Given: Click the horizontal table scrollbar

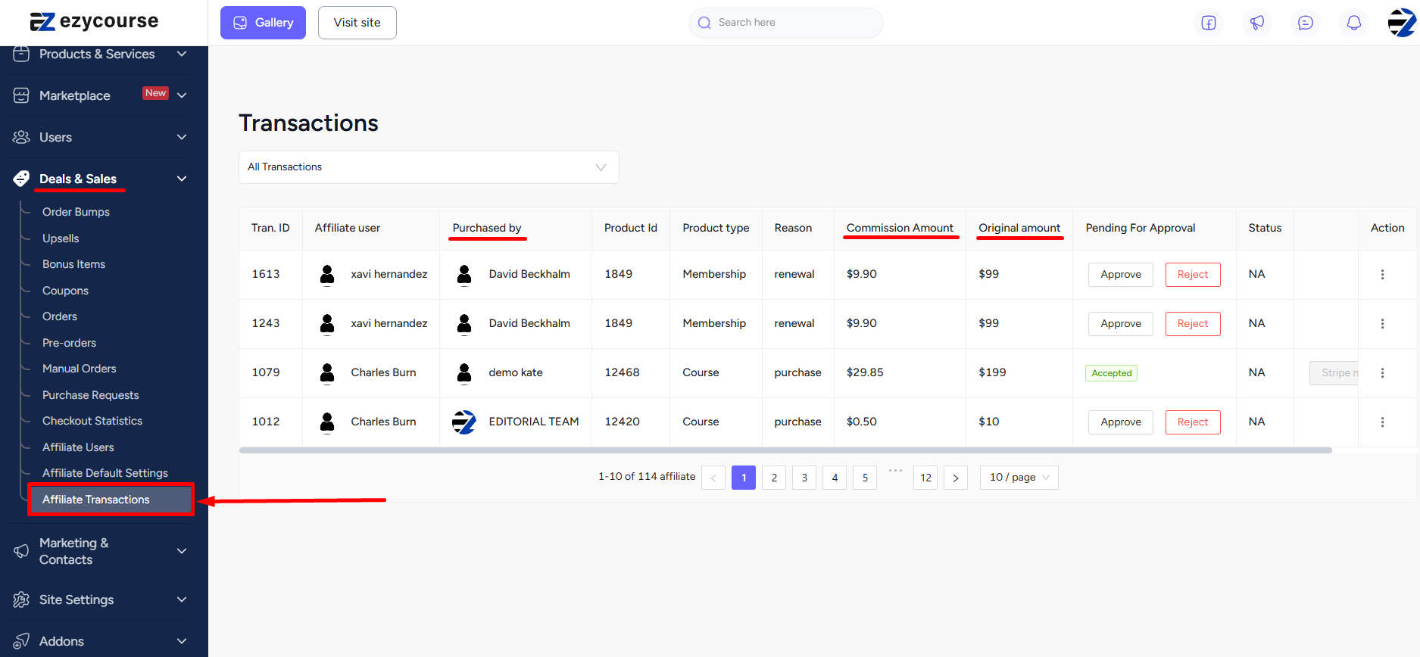Looking at the screenshot, I should [x=785, y=450].
